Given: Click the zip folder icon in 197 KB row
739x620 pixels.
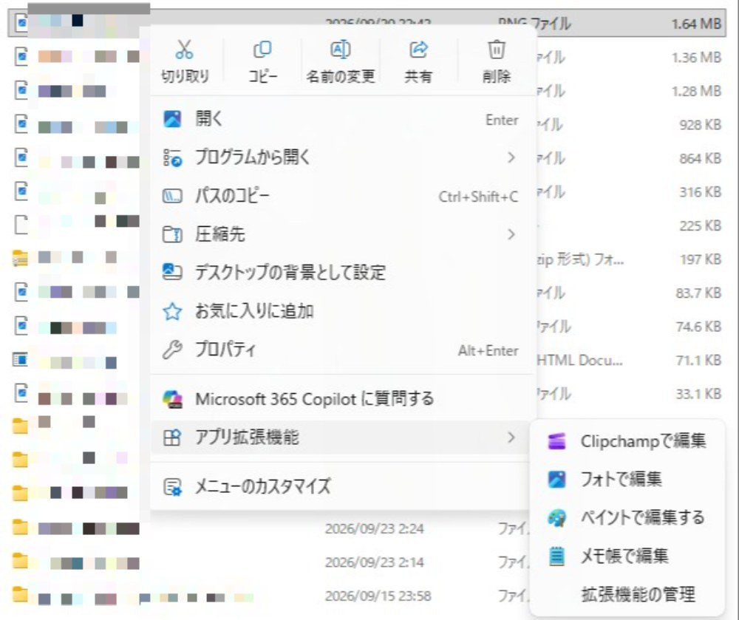Looking at the screenshot, I should [x=20, y=258].
